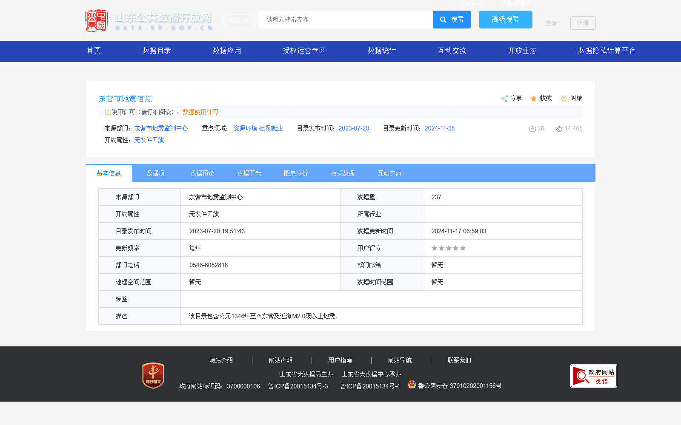
Task: Switch to the 数据预览 tab
Action: click(x=202, y=173)
